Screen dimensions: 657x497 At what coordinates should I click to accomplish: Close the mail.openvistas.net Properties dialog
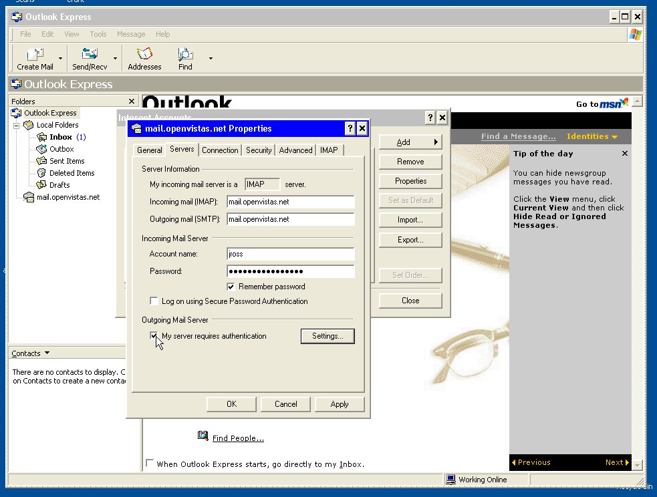click(x=362, y=128)
